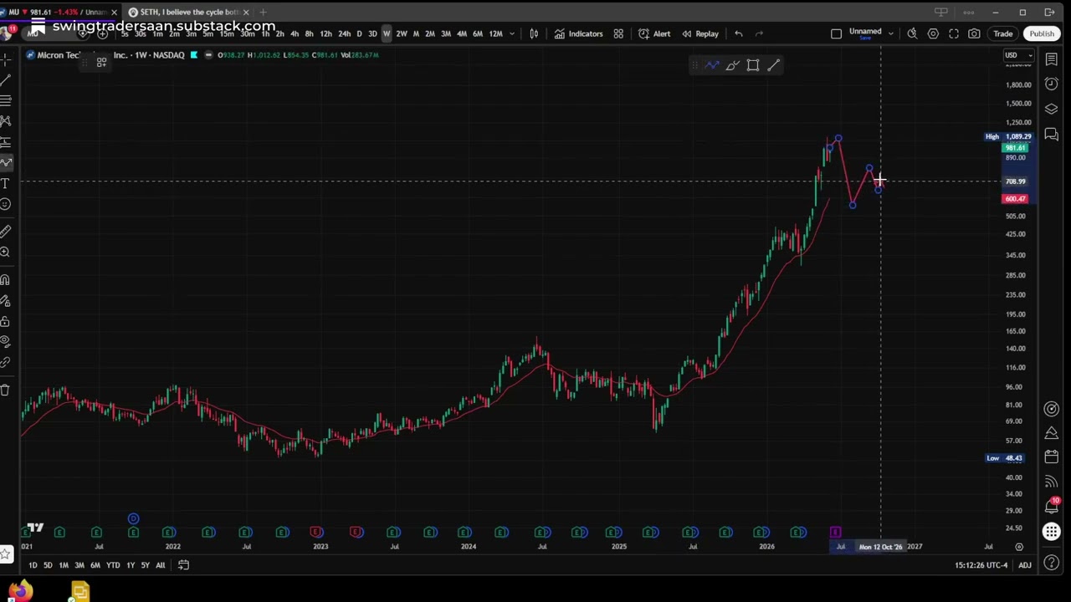Viewport: 1071px width, 602px height.
Task: Set range to YTD
Action: coord(113,565)
